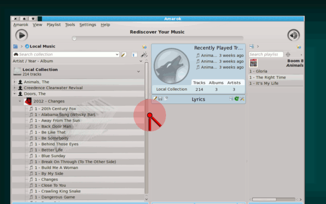Edit lyrics with the pencil icon

point(155,98)
